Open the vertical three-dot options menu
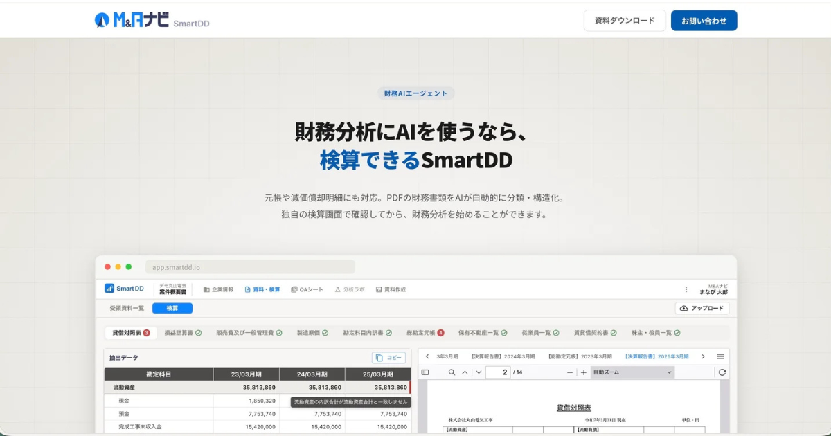Viewport: 831px width, 436px height. (686, 289)
